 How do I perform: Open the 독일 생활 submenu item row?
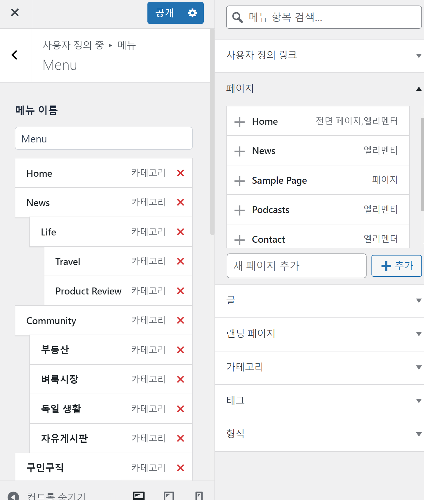(111, 409)
